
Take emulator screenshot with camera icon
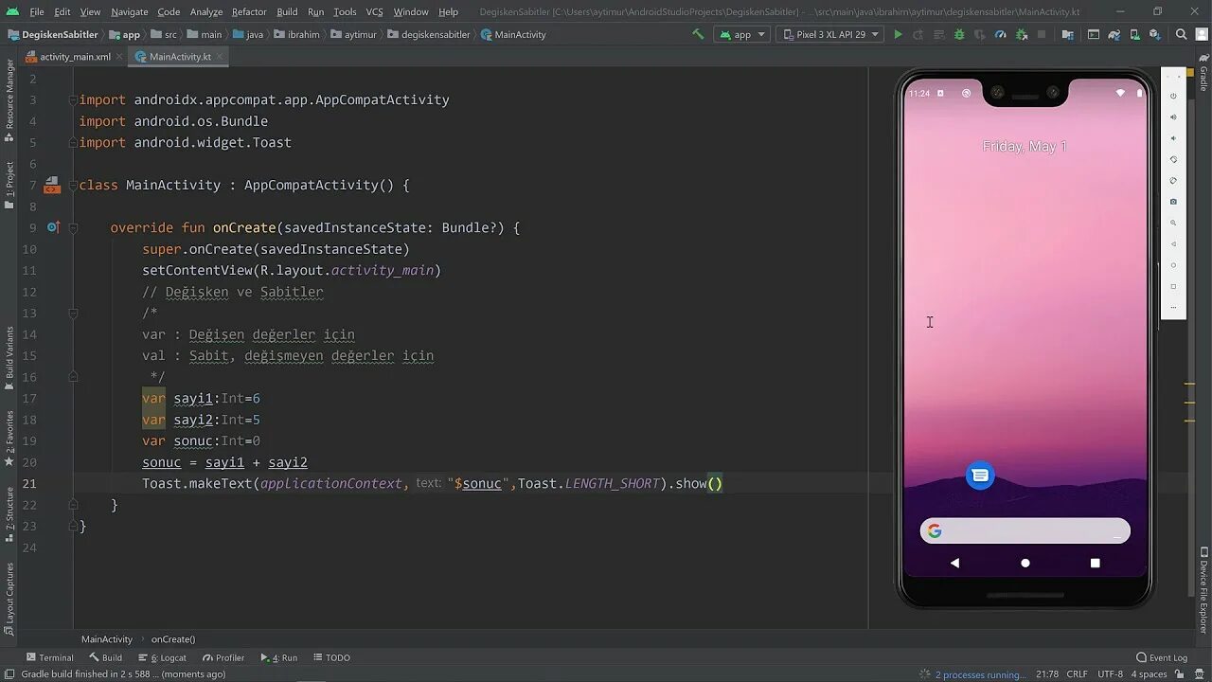click(x=1174, y=201)
